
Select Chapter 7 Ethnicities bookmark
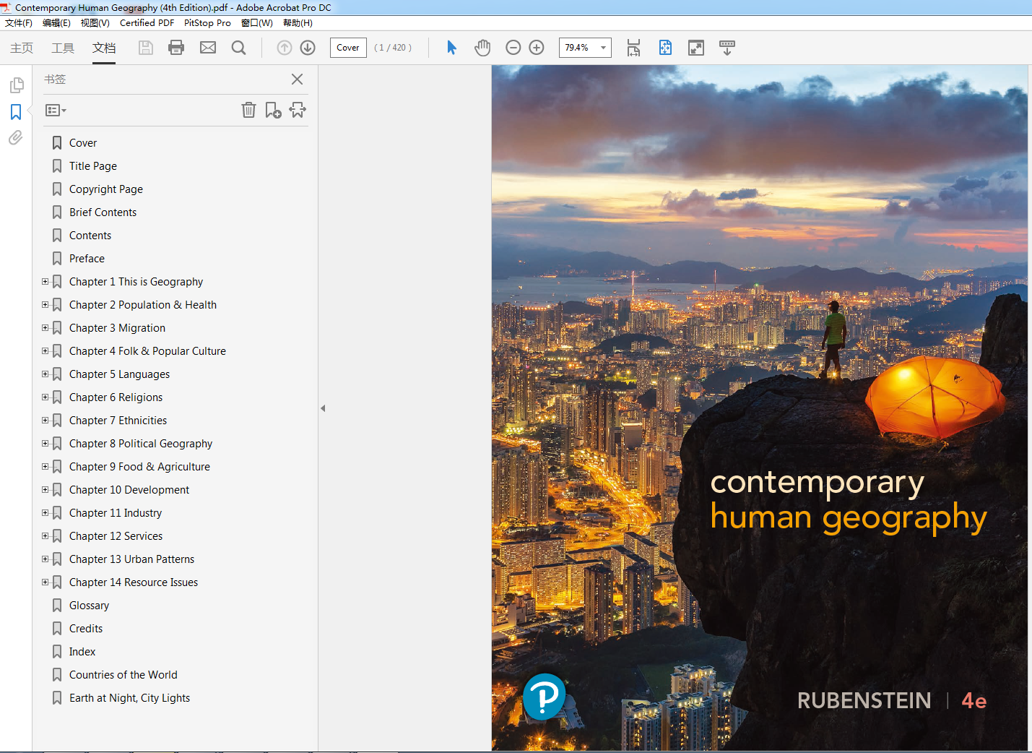point(118,421)
